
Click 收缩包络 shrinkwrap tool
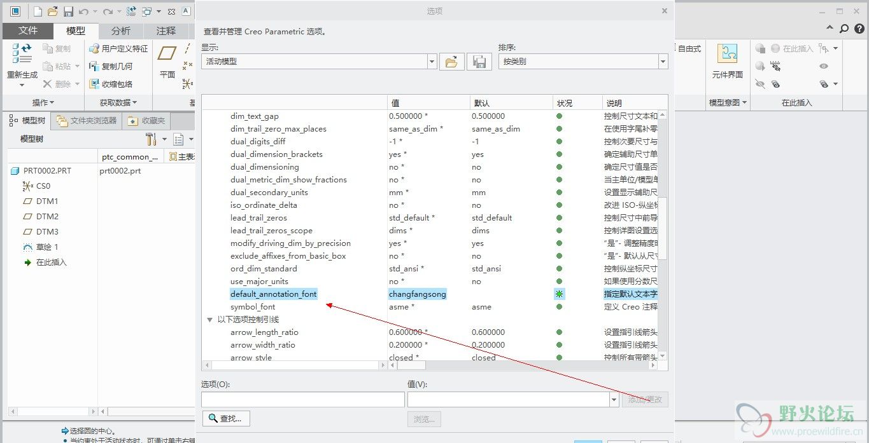tap(111, 84)
